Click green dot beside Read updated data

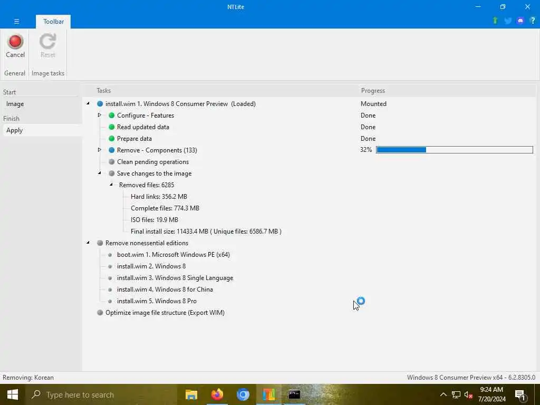[x=112, y=127]
